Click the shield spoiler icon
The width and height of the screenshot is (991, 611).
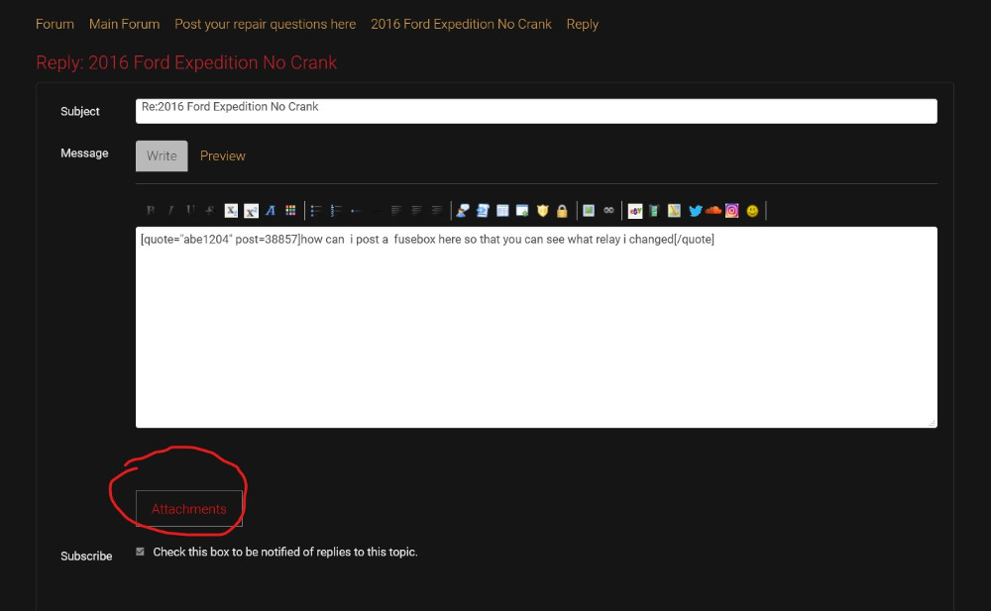click(x=542, y=210)
